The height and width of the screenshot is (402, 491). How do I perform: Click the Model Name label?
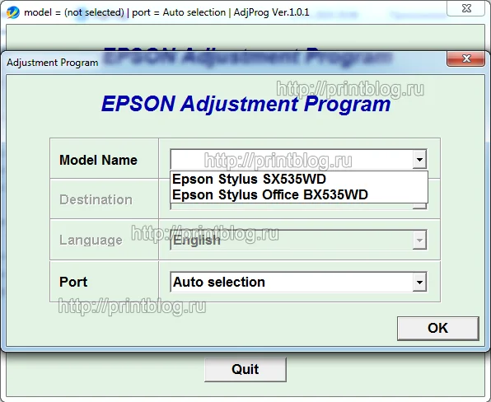click(98, 160)
